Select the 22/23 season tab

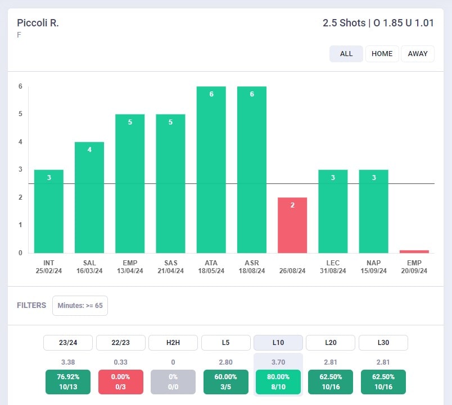[120, 343]
